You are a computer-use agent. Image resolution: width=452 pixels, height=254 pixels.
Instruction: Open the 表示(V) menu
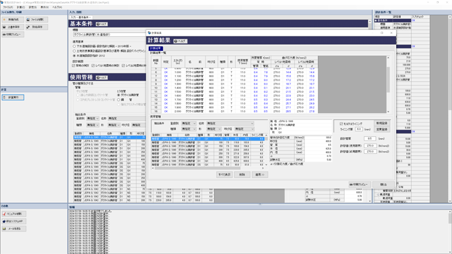coord(44,7)
